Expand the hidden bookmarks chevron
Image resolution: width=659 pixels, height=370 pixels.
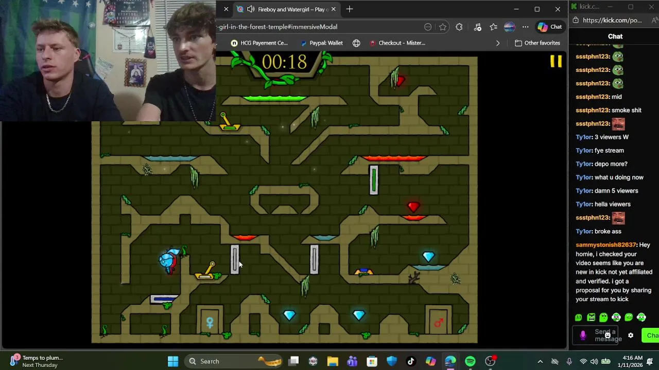497,43
